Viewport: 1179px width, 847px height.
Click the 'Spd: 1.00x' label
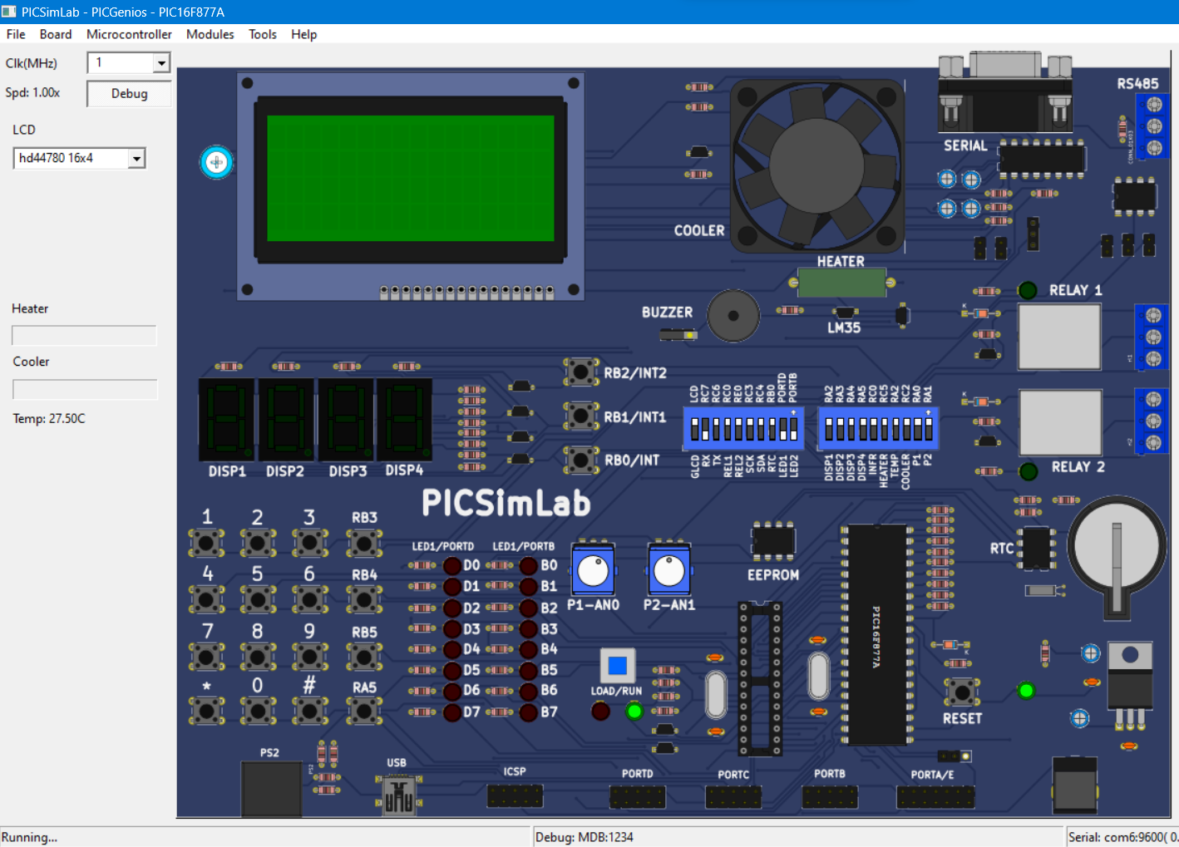click(x=32, y=92)
